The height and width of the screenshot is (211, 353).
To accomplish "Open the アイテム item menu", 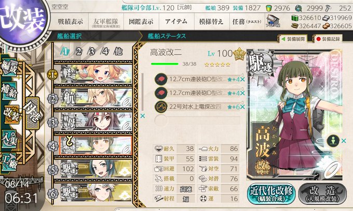I will pos(177,22).
